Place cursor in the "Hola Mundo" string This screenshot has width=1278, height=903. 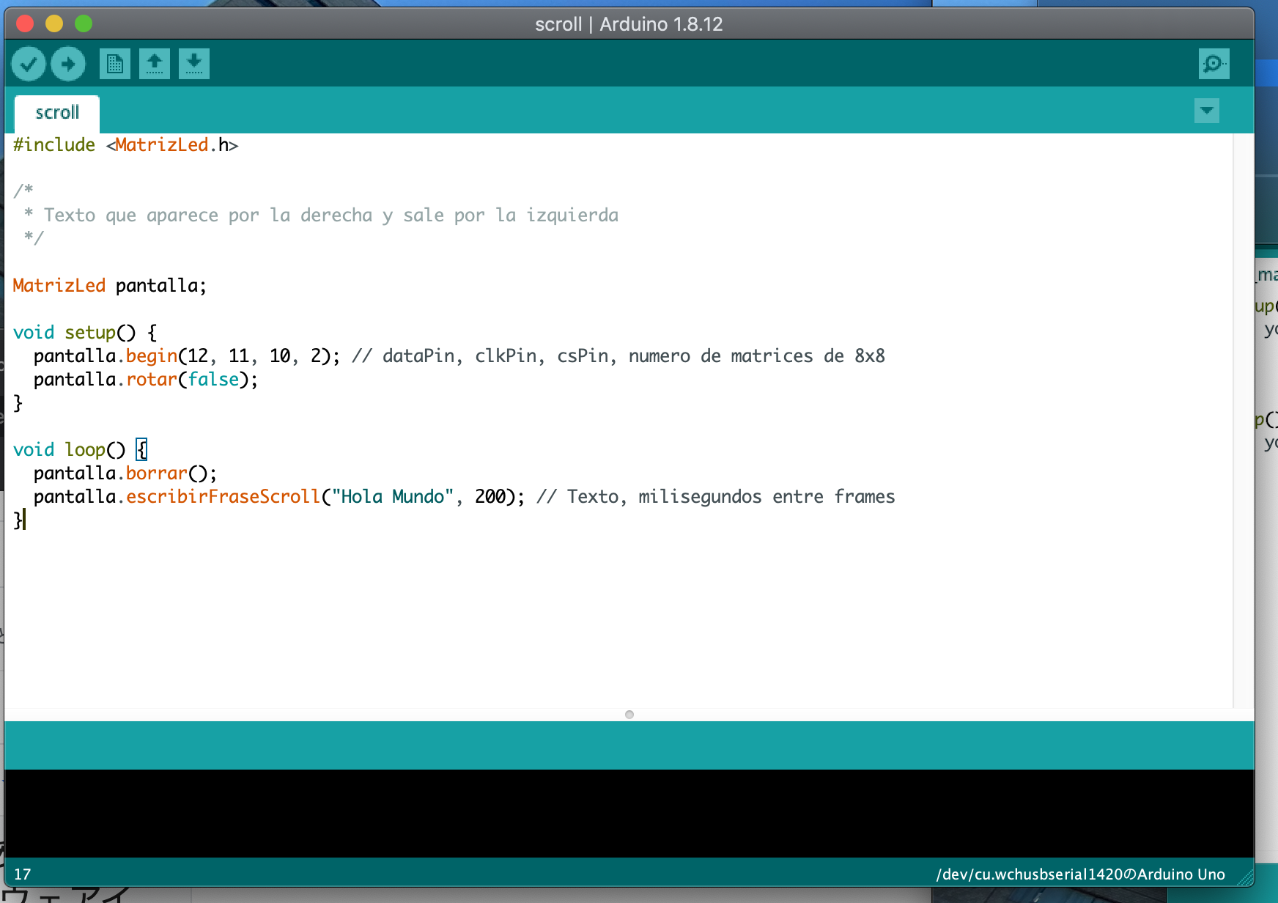point(392,497)
